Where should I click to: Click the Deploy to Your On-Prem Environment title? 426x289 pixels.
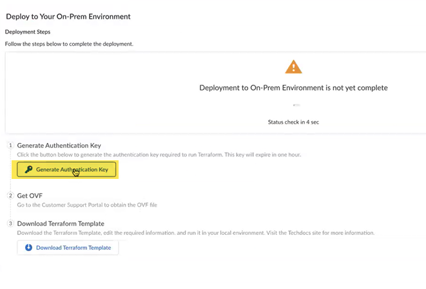(68, 16)
